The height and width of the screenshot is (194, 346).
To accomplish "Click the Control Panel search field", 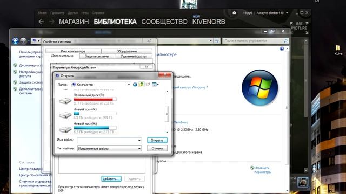I will click(x=255, y=41).
